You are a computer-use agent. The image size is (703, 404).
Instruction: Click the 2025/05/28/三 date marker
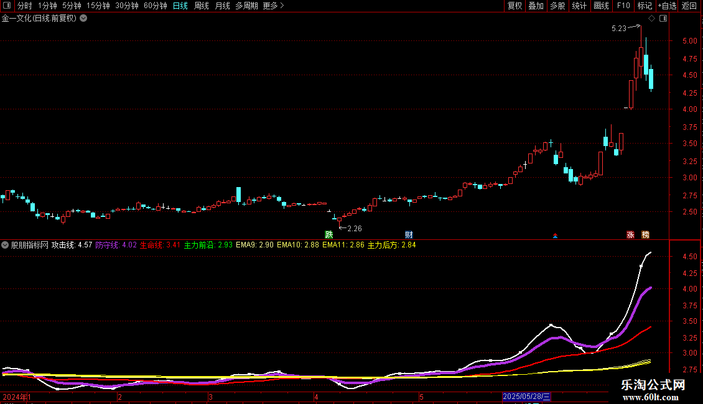526,397
